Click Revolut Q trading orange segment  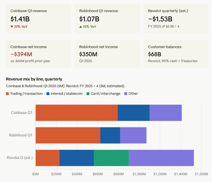47,158
